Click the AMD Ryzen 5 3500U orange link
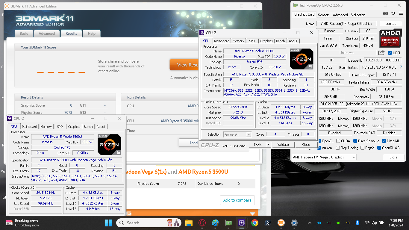This screenshot has height=230, width=409. pos(203,172)
